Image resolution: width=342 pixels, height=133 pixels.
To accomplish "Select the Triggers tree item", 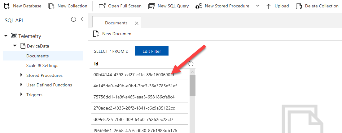I will 34,95.
